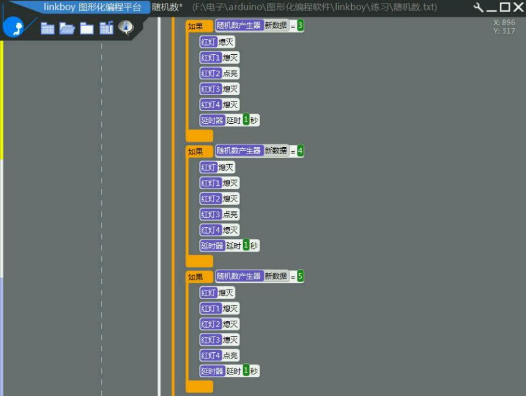Click the orange end cap under the equals-5 block

tap(199, 386)
